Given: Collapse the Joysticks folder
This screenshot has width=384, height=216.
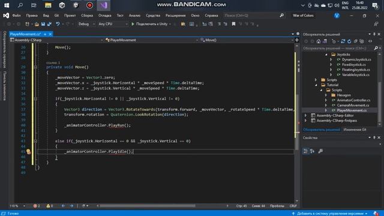Looking at the screenshot, I should click(x=326, y=55).
